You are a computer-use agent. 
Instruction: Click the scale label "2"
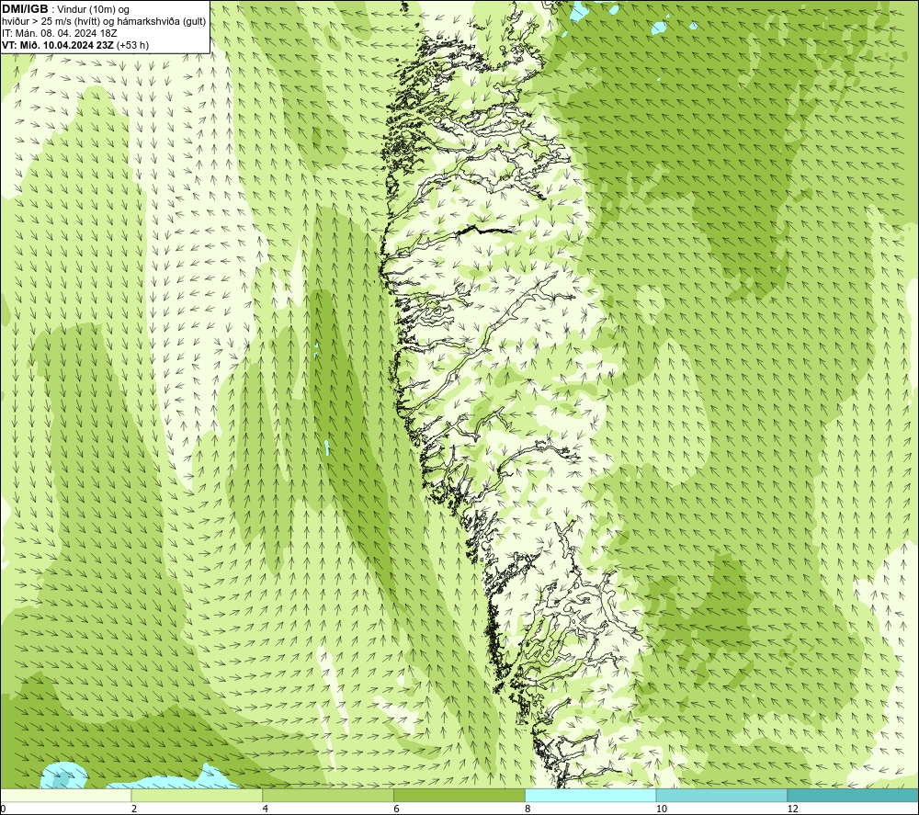tap(134, 809)
